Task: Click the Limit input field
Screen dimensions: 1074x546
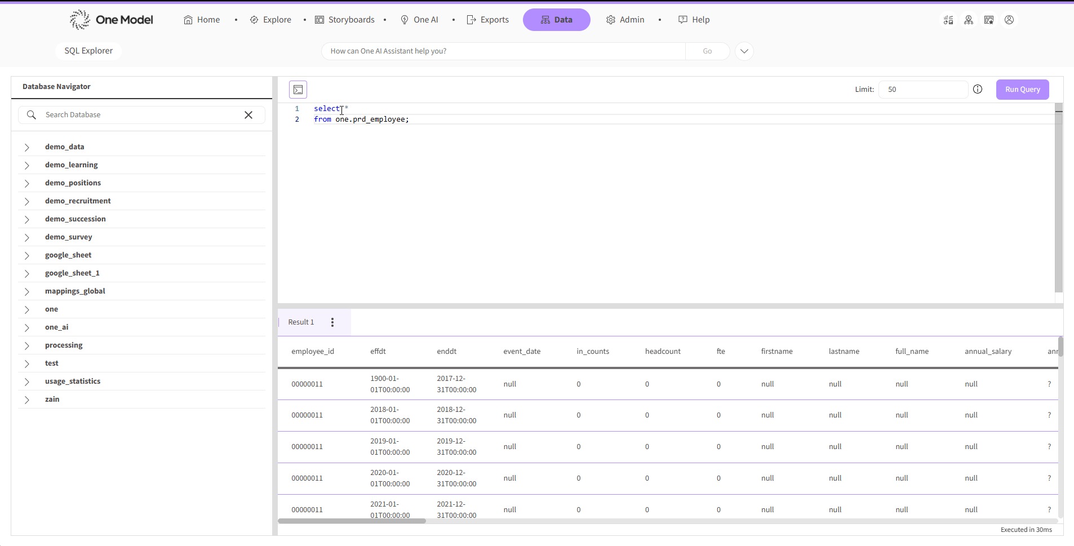Action: [922, 90]
